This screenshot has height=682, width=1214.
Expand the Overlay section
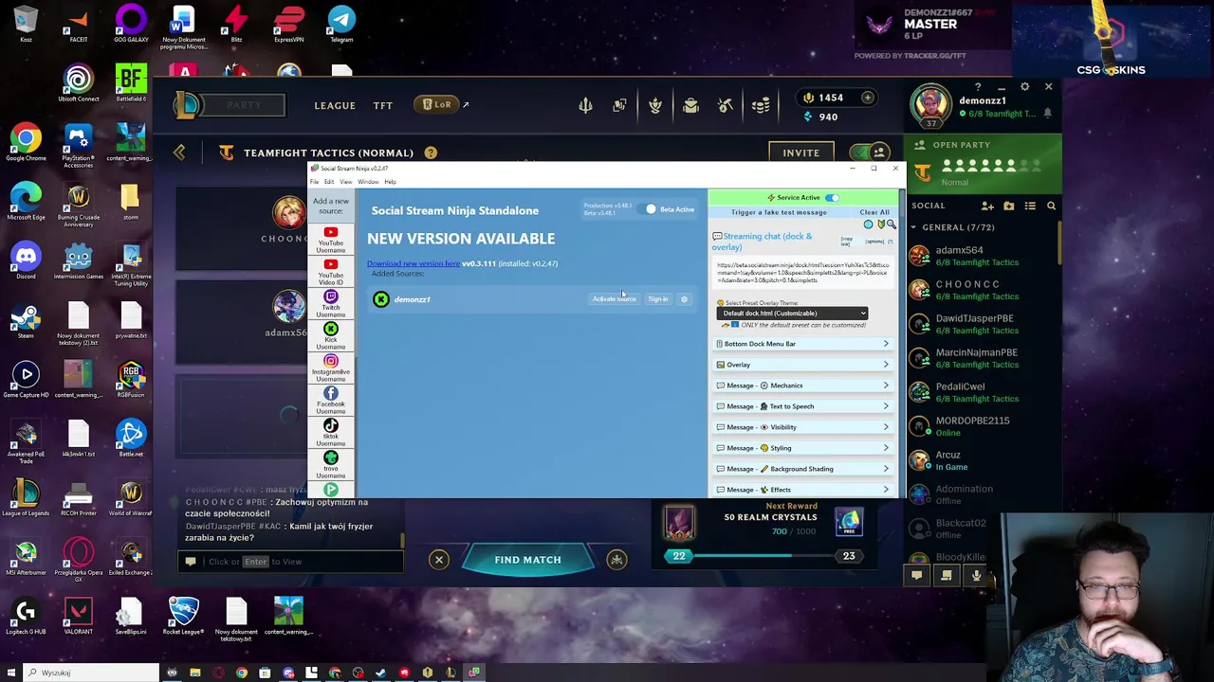pyautogui.click(x=803, y=365)
